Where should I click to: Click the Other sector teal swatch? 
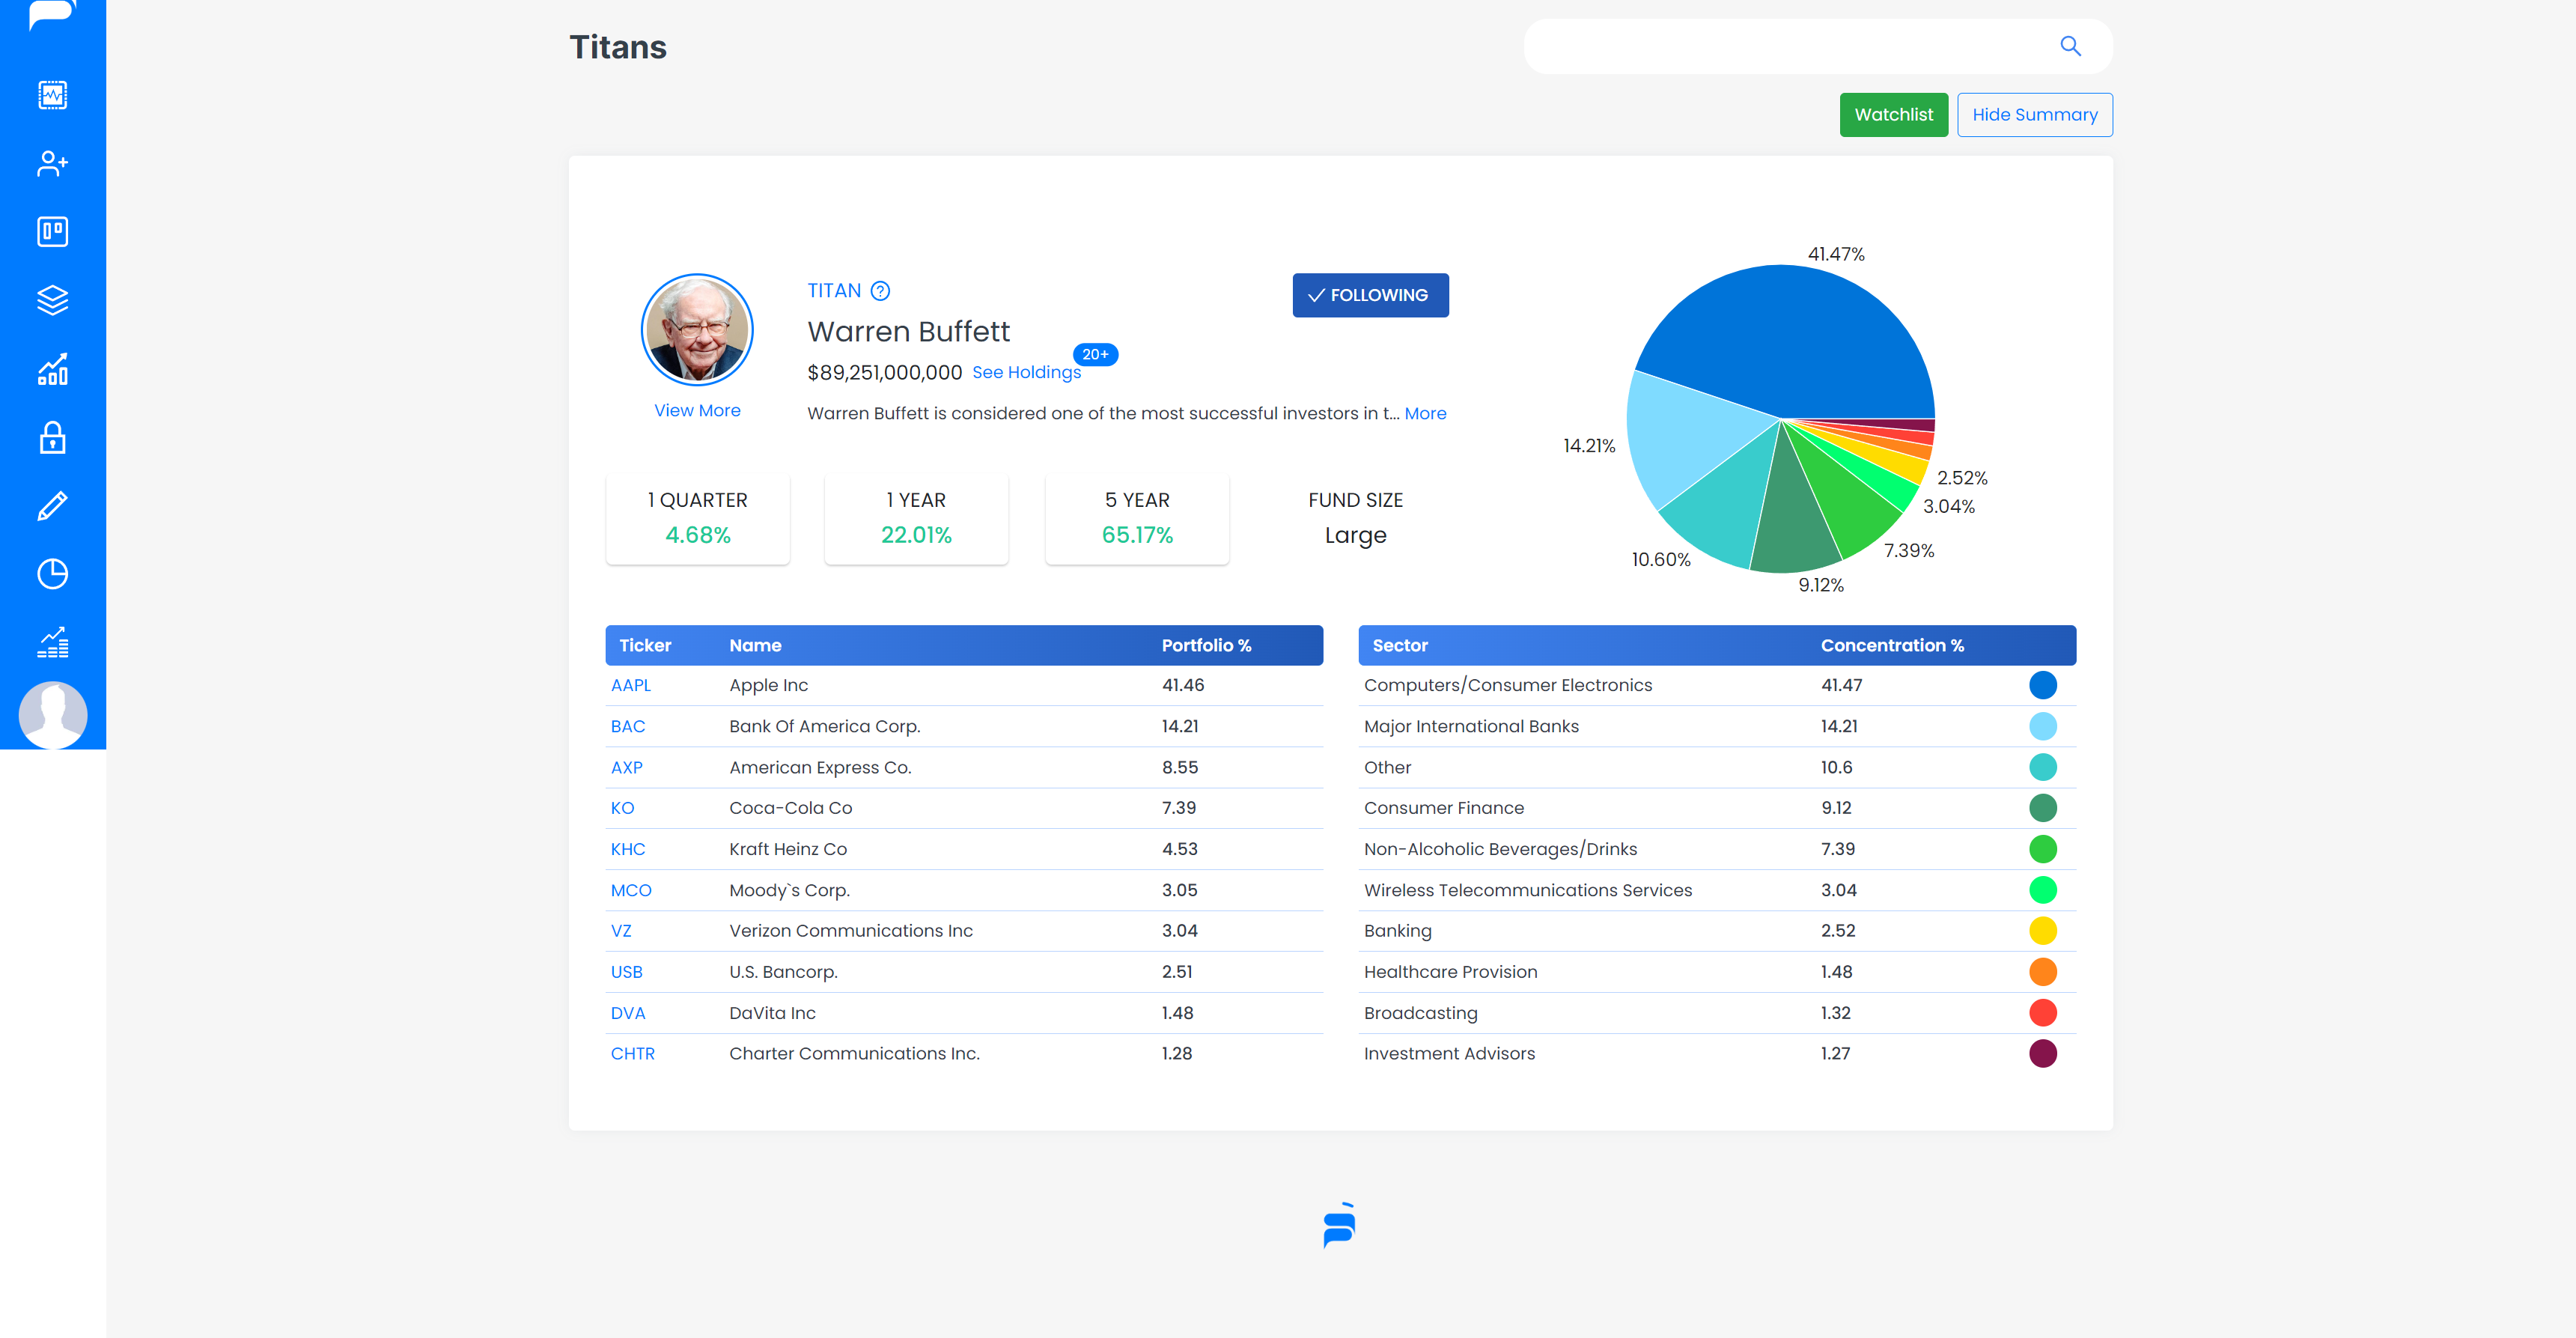point(2043,767)
